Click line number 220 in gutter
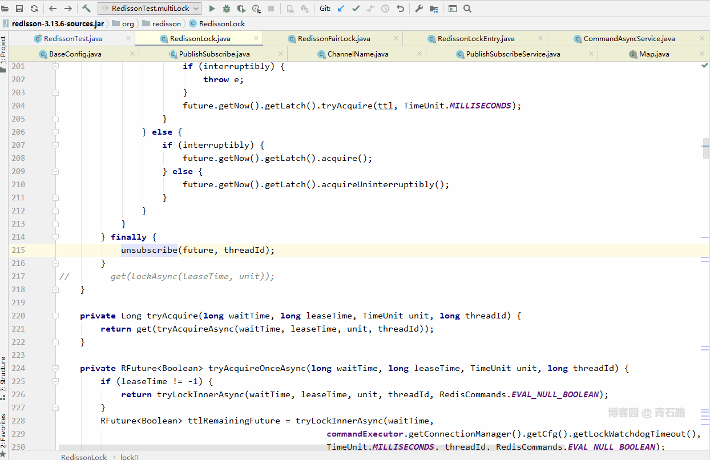Screen dimensions: 710x460 point(18,316)
